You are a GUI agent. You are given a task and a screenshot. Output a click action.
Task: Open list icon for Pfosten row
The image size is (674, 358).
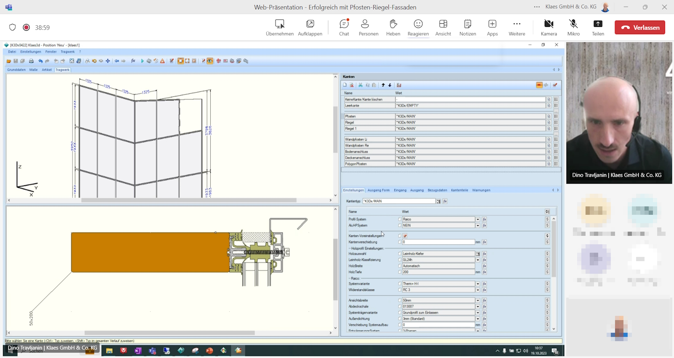(x=556, y=116)
